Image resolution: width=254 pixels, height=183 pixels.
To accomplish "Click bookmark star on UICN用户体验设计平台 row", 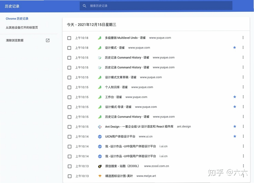I will click(235, 136).
